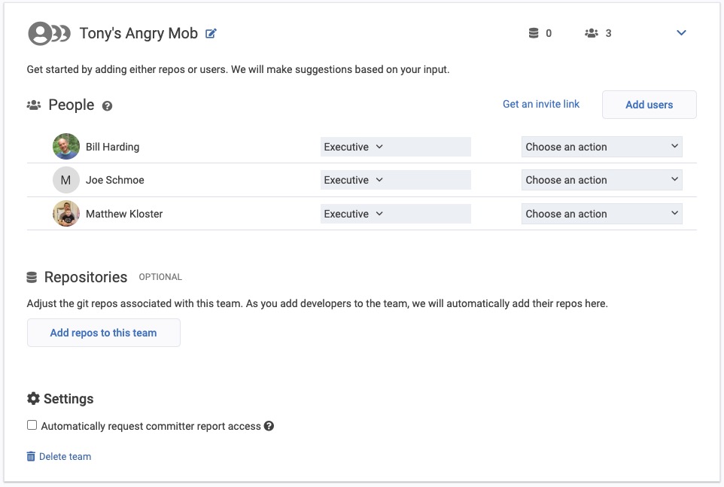The image size is (724, 487).
Task: Click the trash icon for Delete team
Action: click(31, 456)
